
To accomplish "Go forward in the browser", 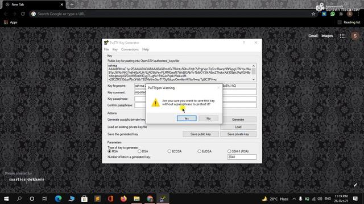I will click(x=14, y=14).
